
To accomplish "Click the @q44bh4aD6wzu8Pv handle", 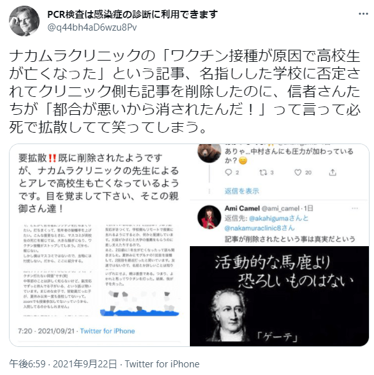I will [92, 27].
